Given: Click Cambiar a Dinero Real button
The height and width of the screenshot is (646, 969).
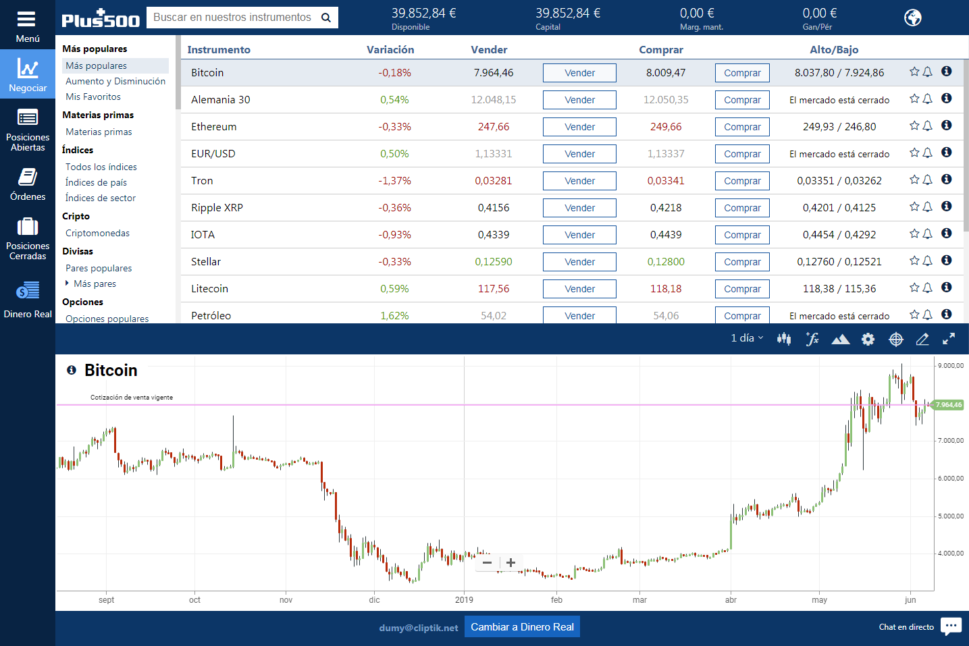Looking at the screenshot, I should click(x=522, y=626).
